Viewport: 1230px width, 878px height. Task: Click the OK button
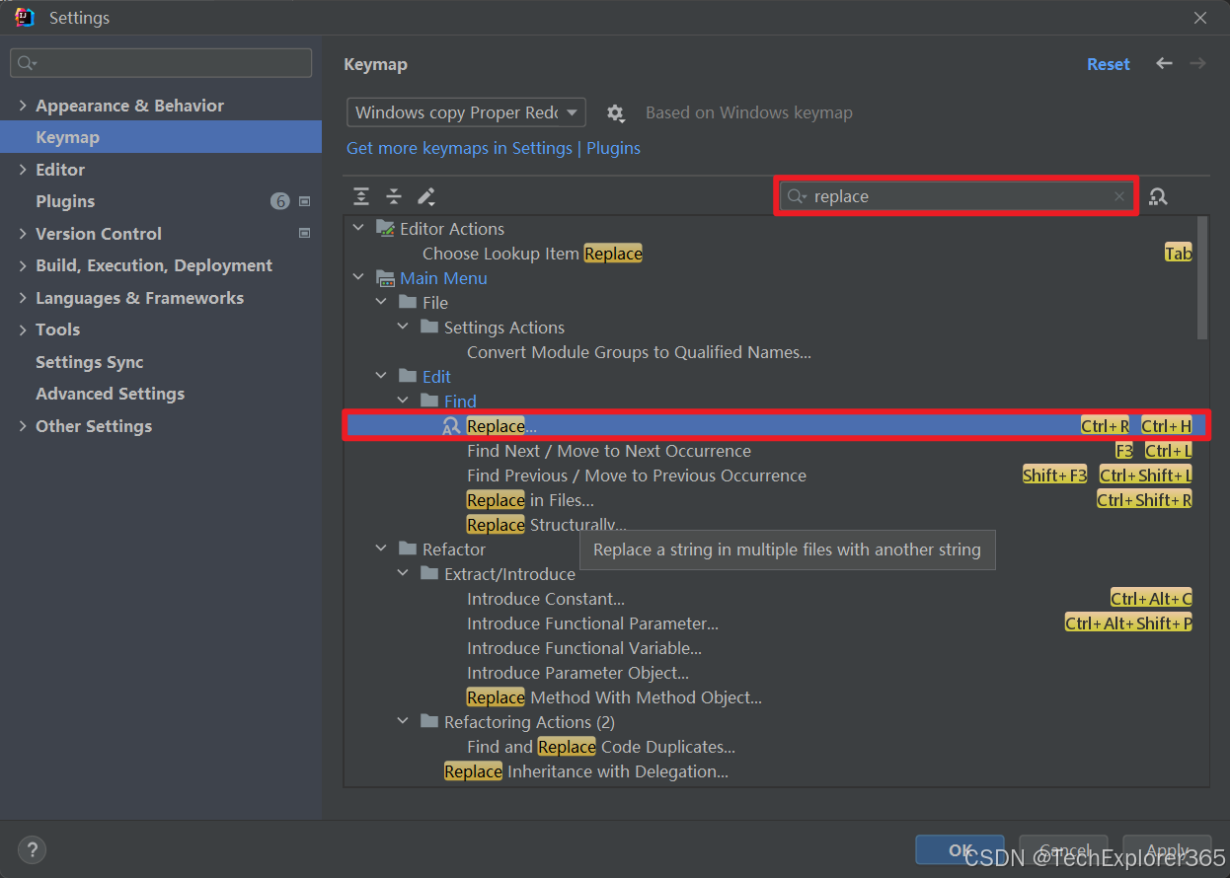pos(960,849)
